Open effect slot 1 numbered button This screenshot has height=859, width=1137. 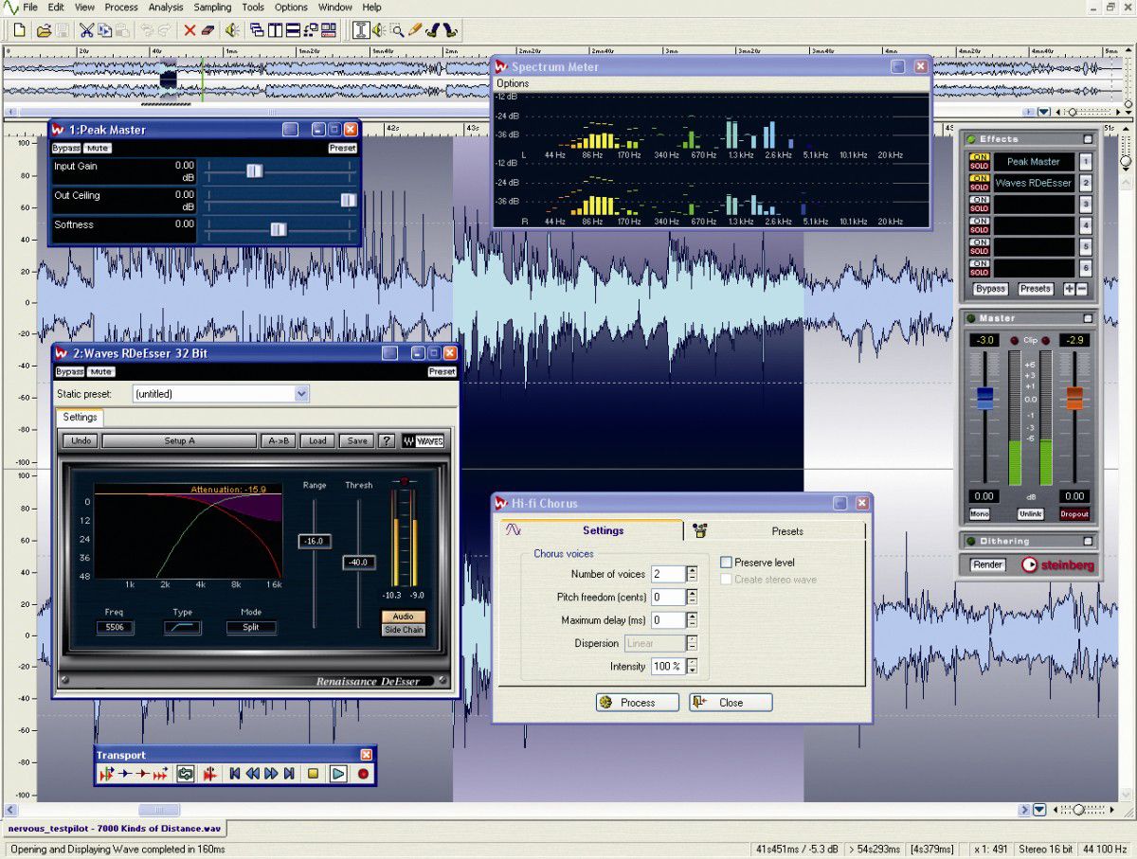pos(1086,162)
